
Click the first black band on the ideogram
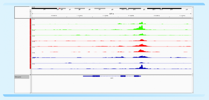44,9
